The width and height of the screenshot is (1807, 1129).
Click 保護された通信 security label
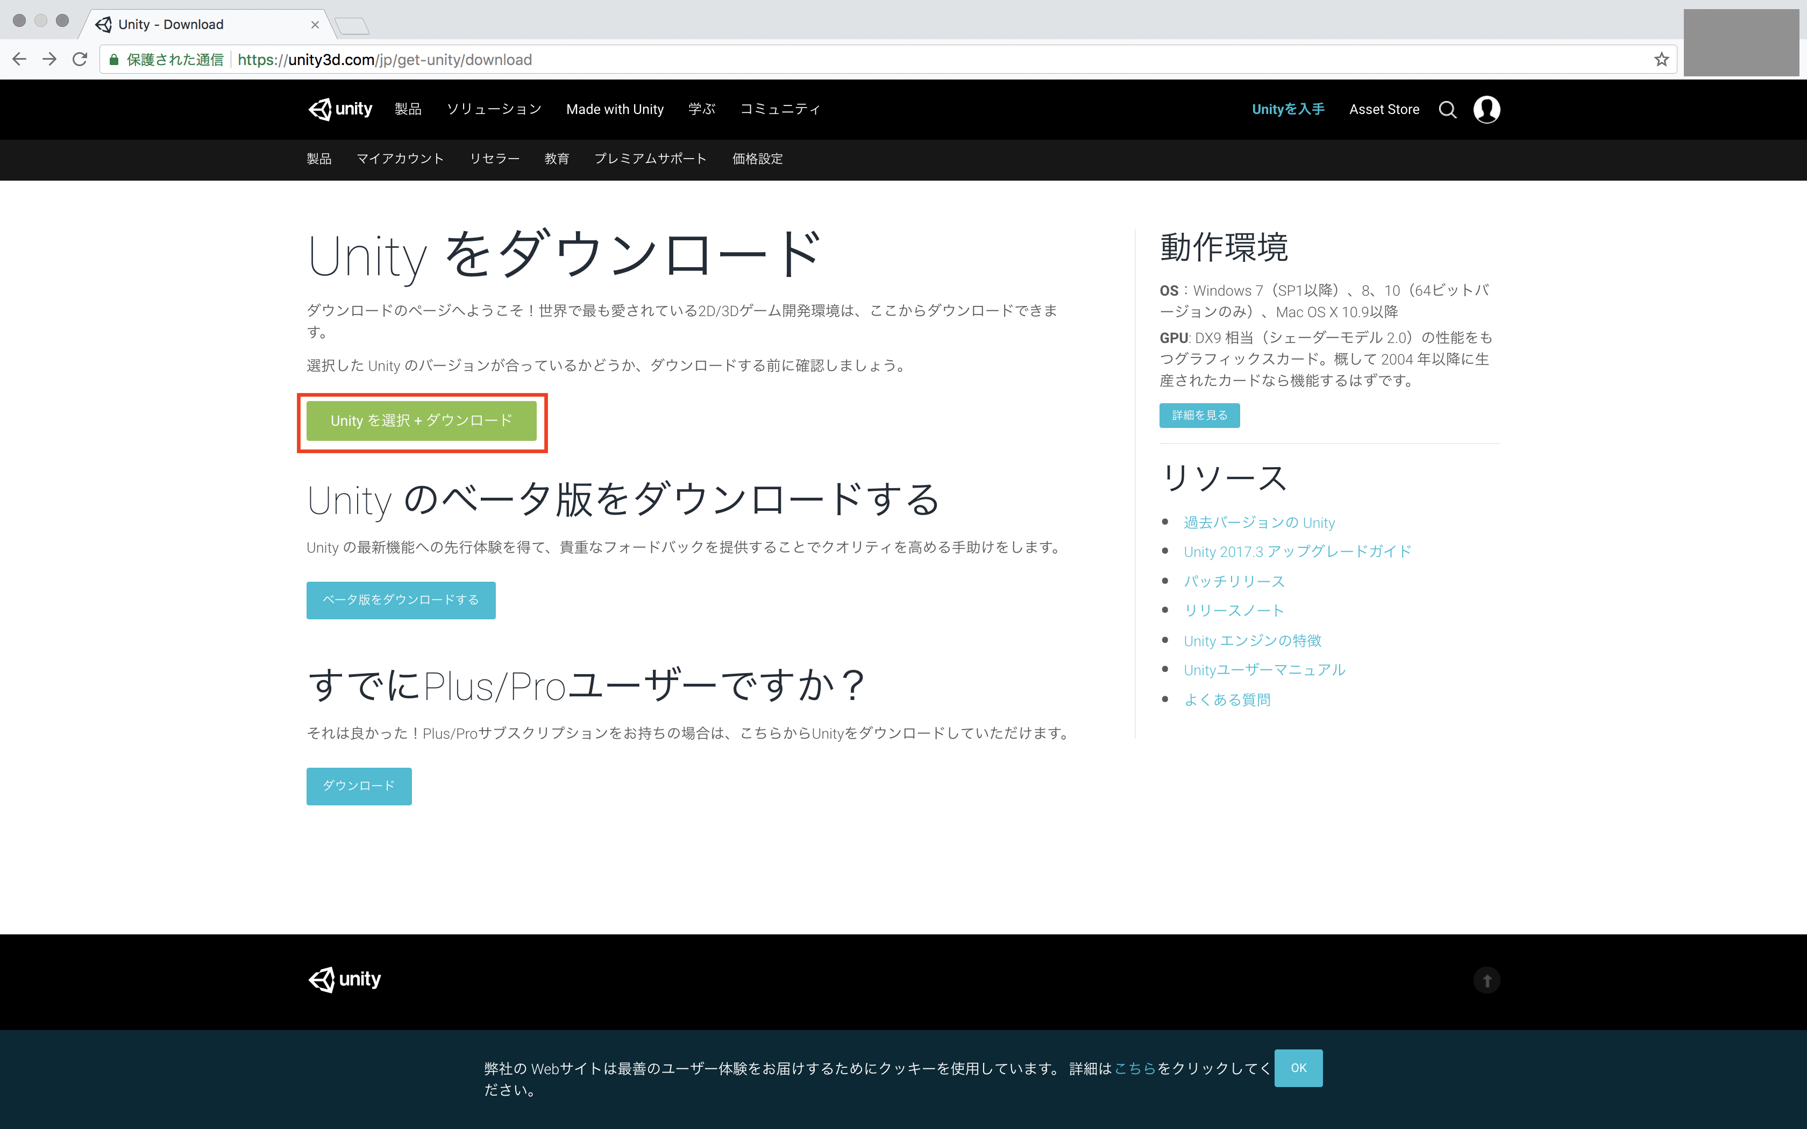175,60
